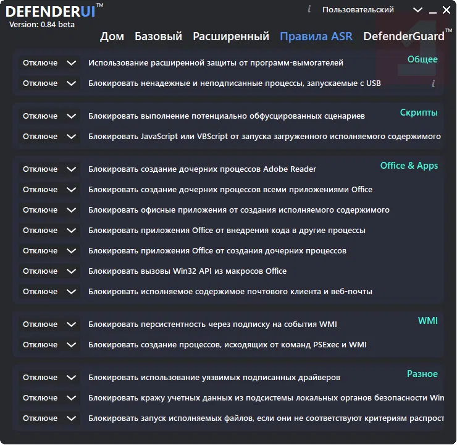The height and width of the screenshot is (445, 457).
Task: Click the Office & Apps section heading
Action: pos(409,166)
